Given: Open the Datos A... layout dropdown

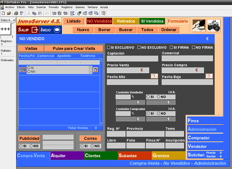Looking at the screenshot, I should [x=8, y=20].
